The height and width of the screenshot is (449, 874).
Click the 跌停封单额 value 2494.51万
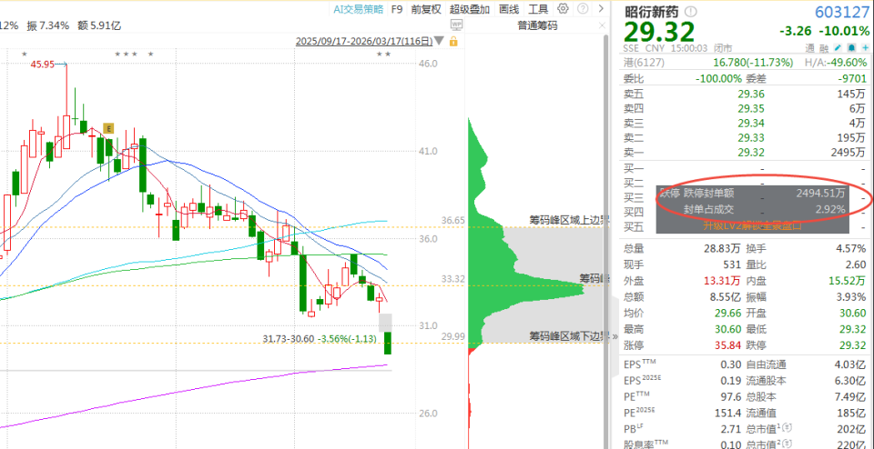coord(820,193)
